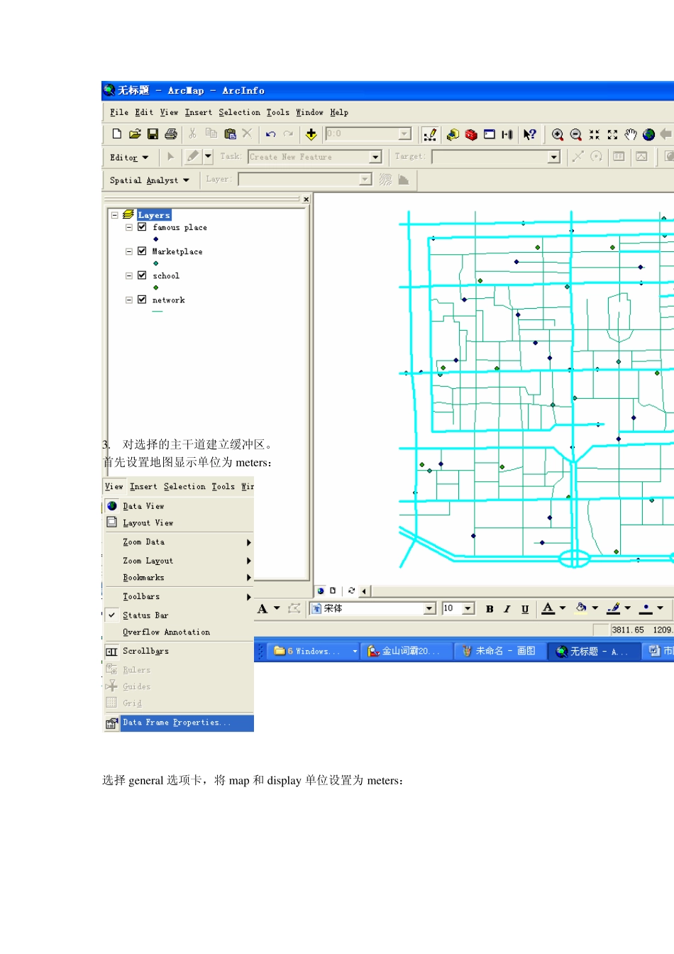Image resolution: width=674 pixels, height=954 pixels.
Task: Open the font color 'A' swatch button
Action: [548, 609]
